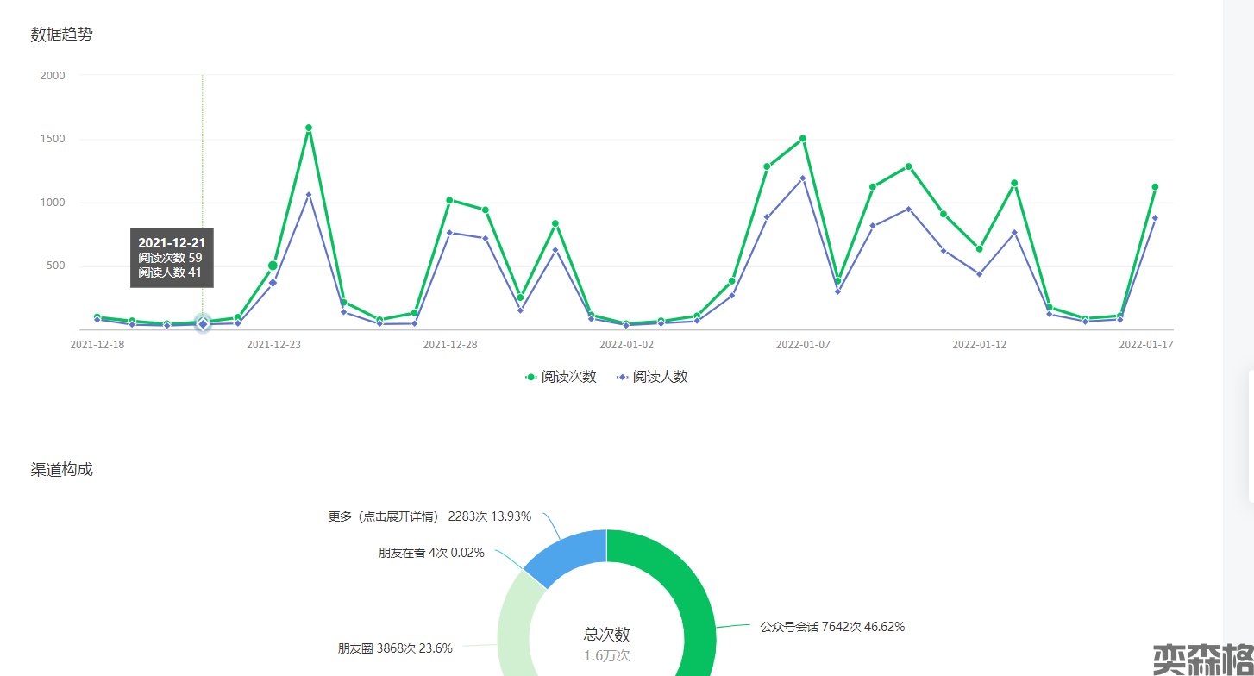Click the 公众号会话 7642次 label
The image size is (1254, 676).
pos(831,627)
